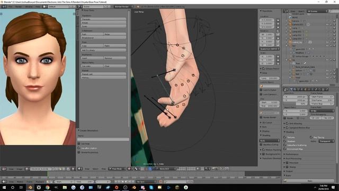
Task: Click the auto-keyframe record button
Action: 161,181
